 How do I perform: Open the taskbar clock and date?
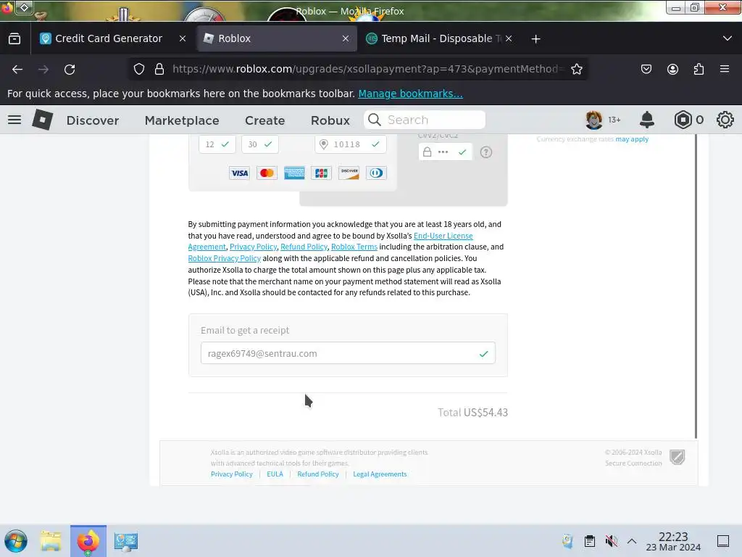coord(673,541)
